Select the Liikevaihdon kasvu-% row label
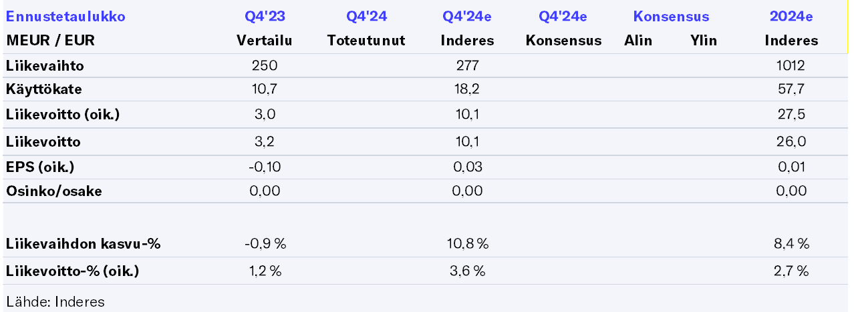The image size is (854, 312). tap(84, 244)
